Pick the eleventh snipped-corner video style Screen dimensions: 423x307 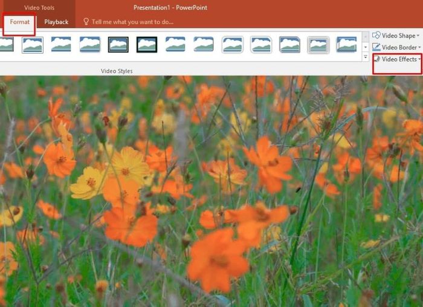289,45
